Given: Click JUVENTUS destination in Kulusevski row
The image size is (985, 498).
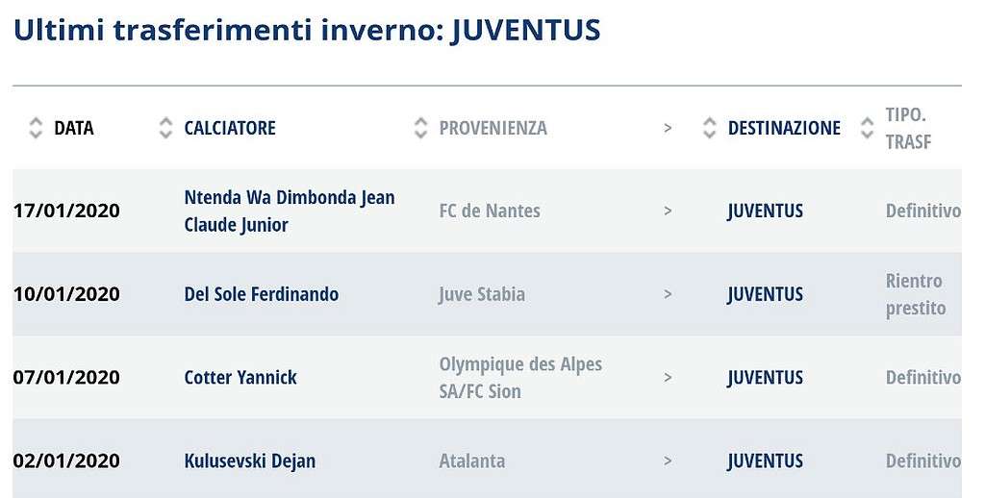Looking at the screenshot, I should [x=765, y=461].
